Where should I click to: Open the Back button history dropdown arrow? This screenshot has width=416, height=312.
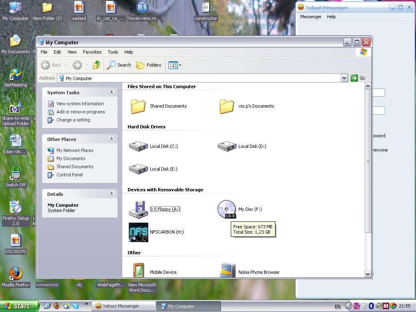point(66,65)
